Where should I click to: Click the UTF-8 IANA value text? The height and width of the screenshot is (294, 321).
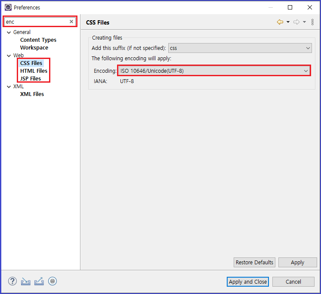(x=127, y=81)
